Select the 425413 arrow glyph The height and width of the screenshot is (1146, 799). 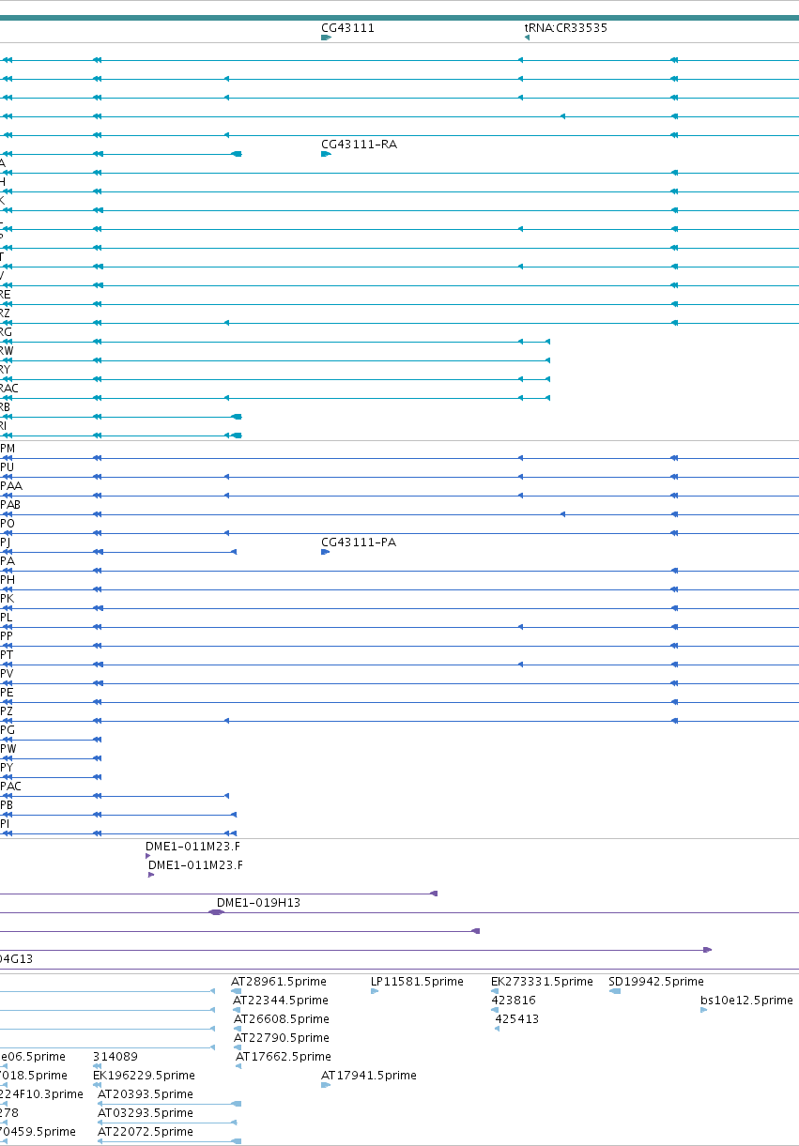click(498, 1029)
